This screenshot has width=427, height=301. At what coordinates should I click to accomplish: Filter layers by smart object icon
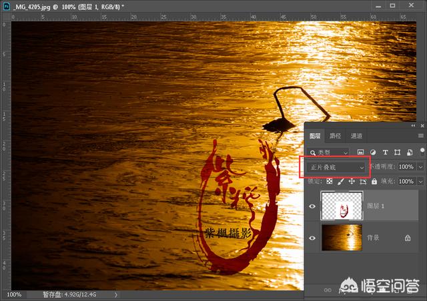(x=408, y=152)
